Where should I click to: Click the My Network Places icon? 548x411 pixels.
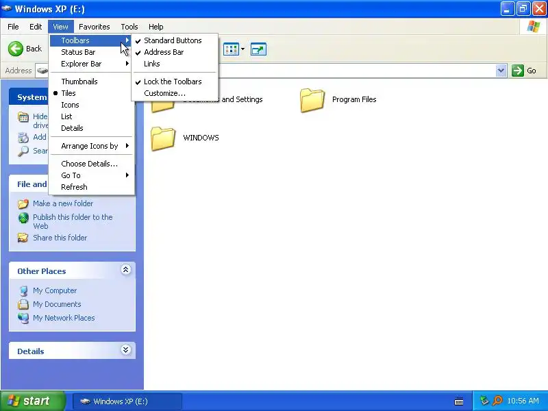tap(23, 318)
